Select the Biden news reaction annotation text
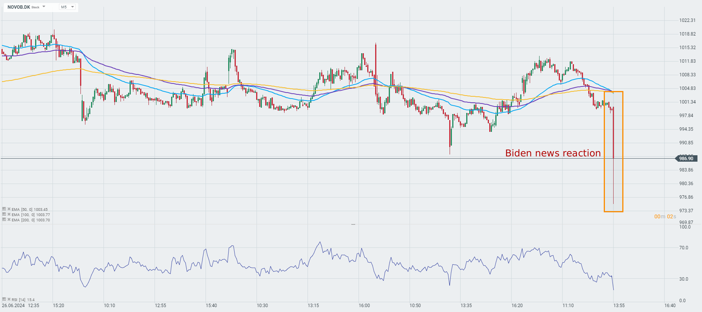This screenshot has width=702, height=312. coord(553,153)
